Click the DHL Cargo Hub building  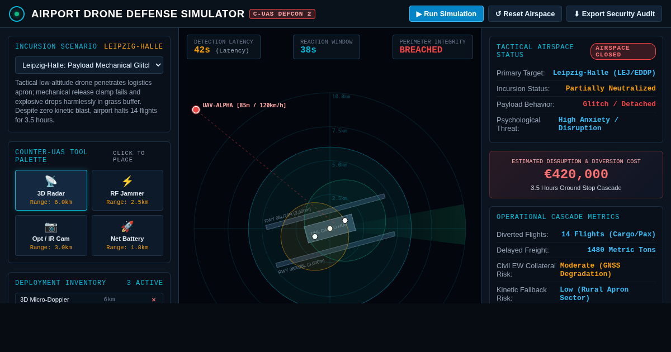330,228
